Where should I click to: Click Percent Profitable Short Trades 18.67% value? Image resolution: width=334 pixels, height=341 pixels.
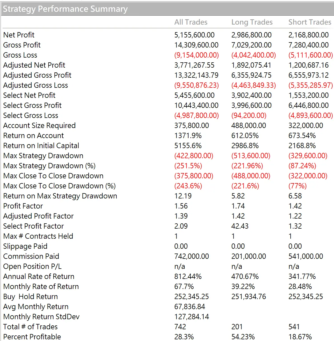pos(300,337)
